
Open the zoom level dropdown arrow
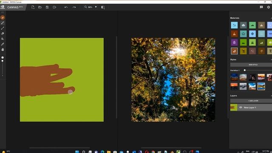point(96,7)
